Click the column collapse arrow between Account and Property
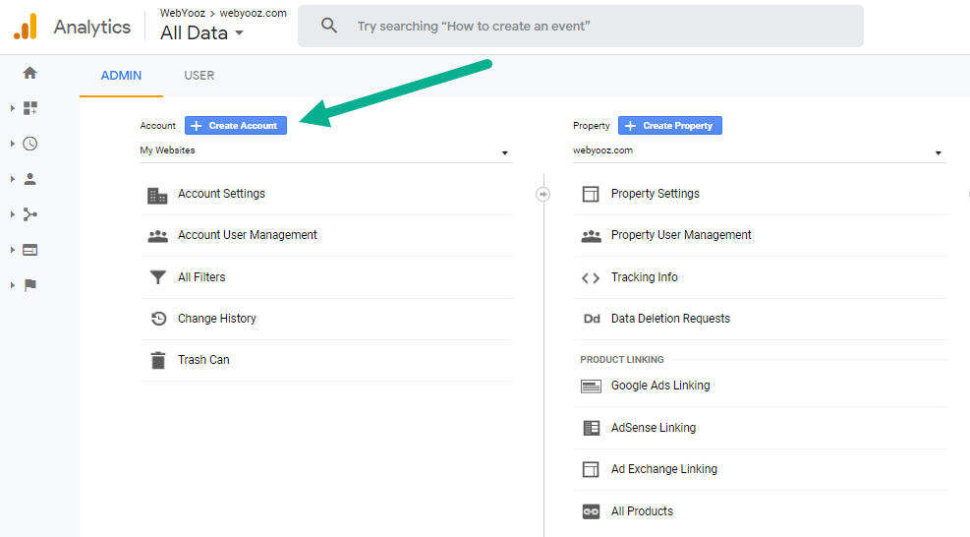The width and height of the screenshot is (970, 537). point(543,194)
